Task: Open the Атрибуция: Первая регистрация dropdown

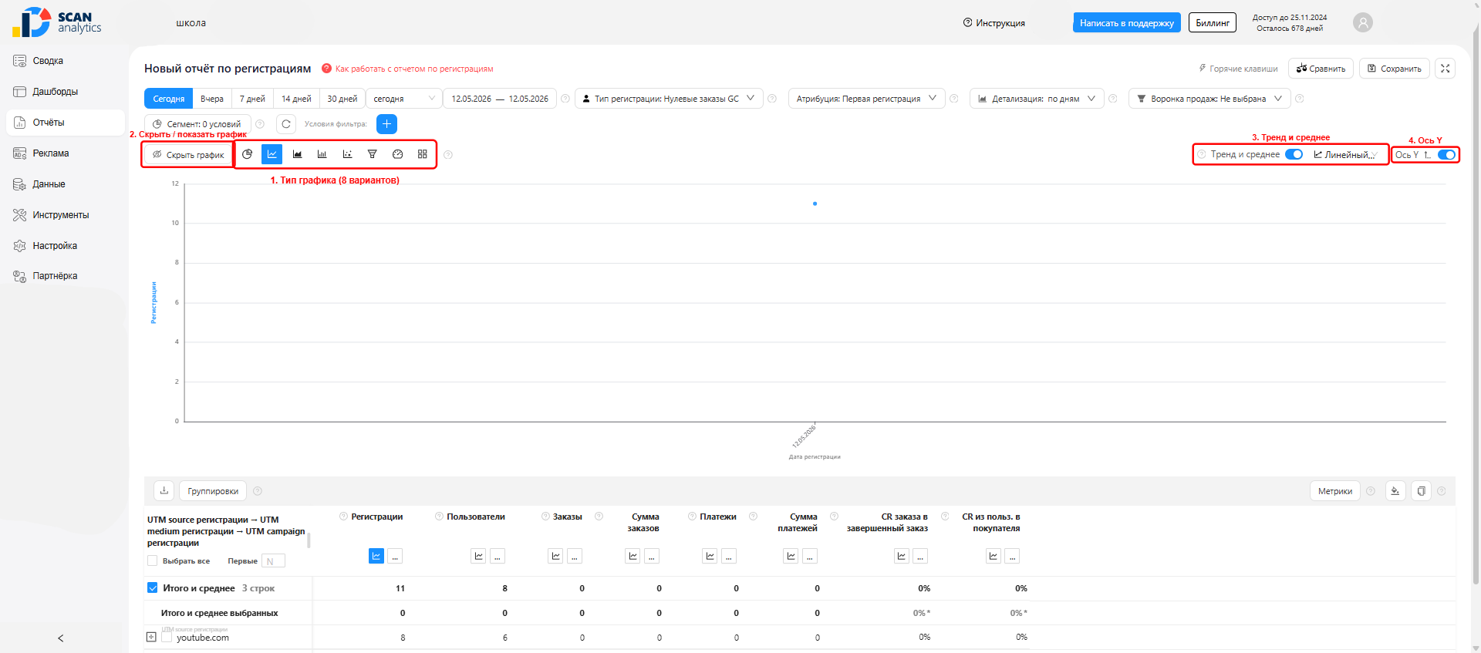Action: point(866,99)
